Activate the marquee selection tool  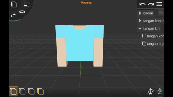[x=27, y=4]
